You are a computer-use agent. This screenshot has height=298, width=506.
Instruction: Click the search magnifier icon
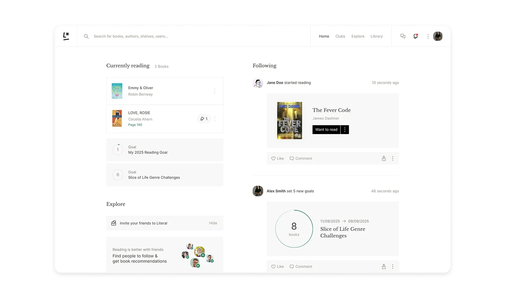(x=86, y=36)
